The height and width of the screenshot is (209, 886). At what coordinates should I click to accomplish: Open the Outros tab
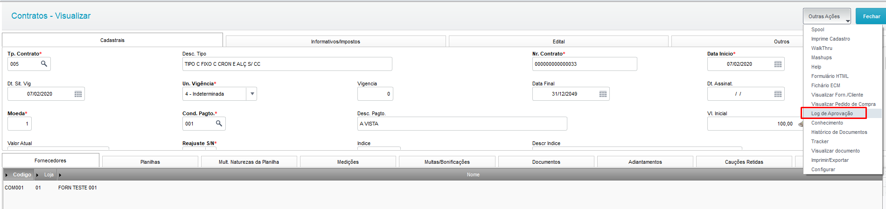point(781,42)
